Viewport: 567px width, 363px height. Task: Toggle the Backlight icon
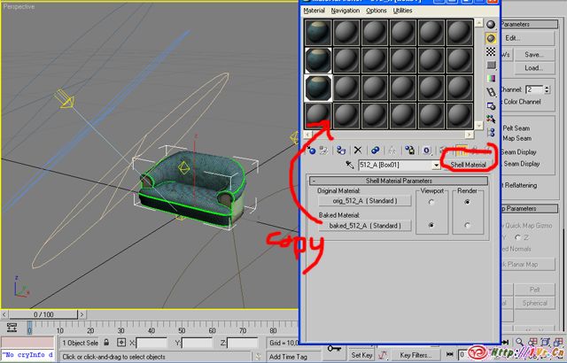click(x=490, y=39)
